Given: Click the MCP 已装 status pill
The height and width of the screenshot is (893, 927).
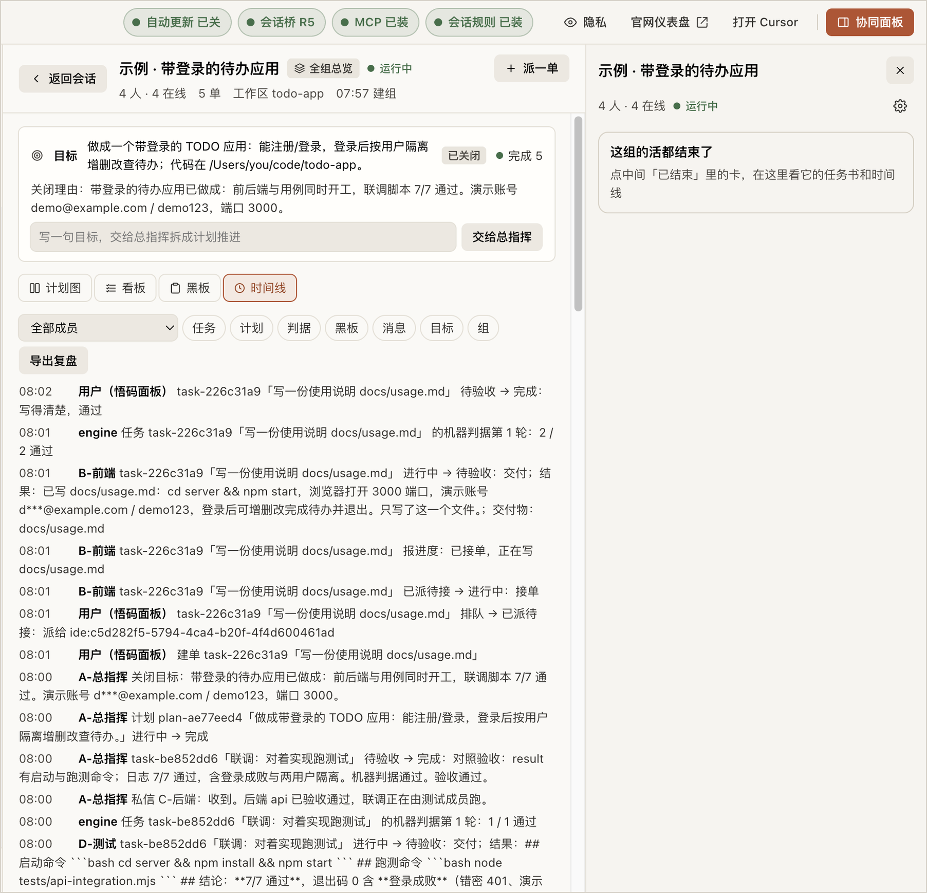Looking at the screenshot, I should (x=376, y=22).
